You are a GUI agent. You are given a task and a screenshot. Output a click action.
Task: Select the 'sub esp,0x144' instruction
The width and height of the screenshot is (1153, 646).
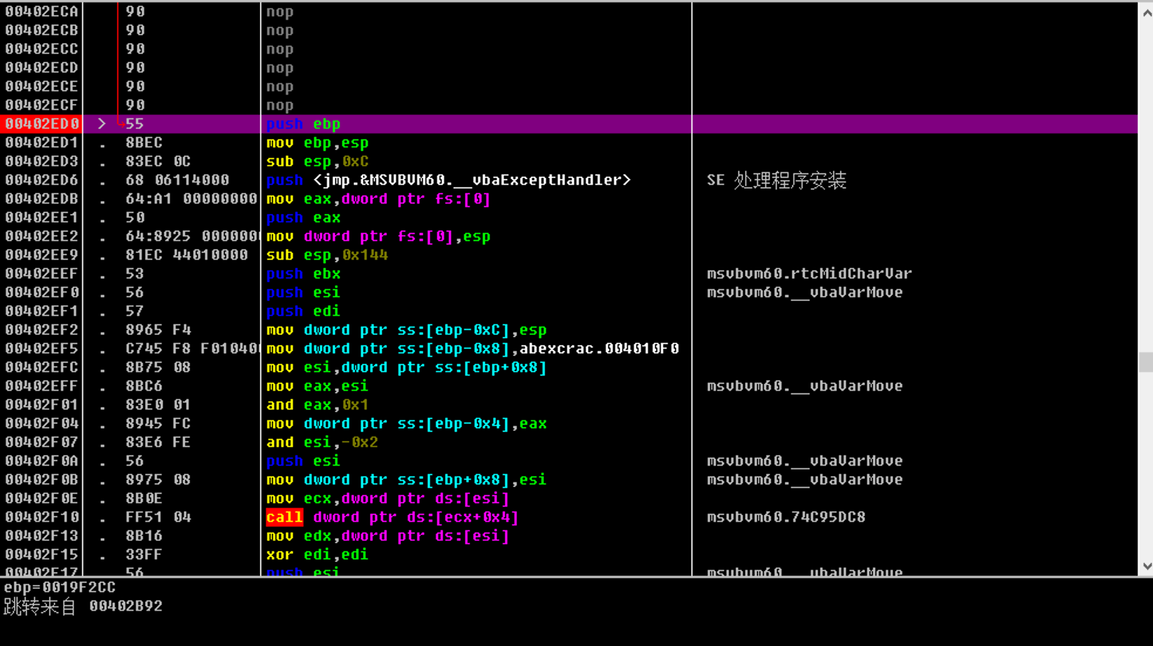pos(327,255)
